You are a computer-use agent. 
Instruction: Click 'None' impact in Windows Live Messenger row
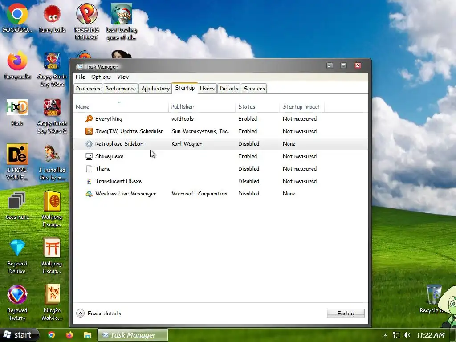tap(289, 194)
